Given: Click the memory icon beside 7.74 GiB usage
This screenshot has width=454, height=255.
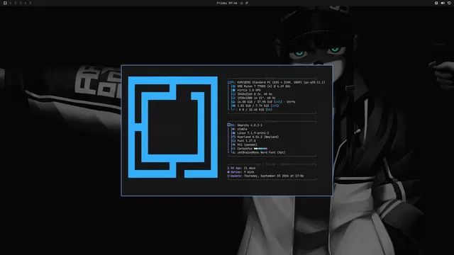Looking at the screenshot, I should pyautogui.click(x=233, y=106).
